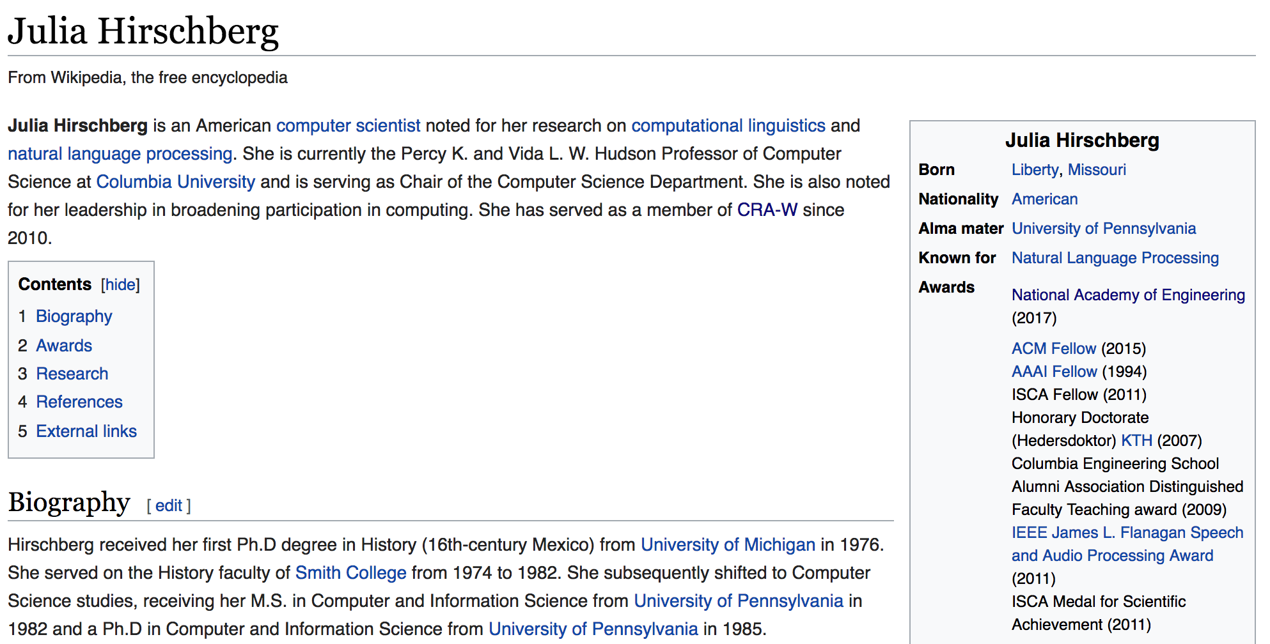This screenshot has width=1270, height=644.
Task: Open natural language processing article link
Action: coord(120,154)
